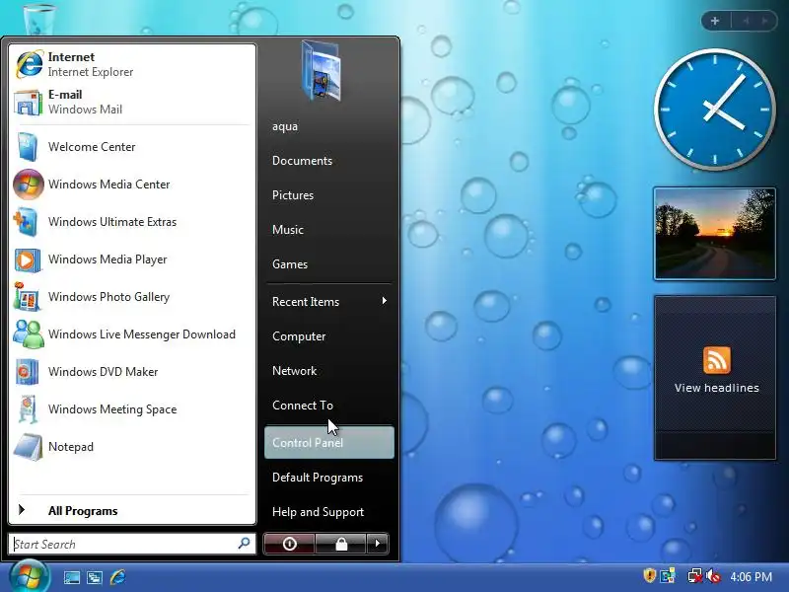Click the slideshow photo gadget
The height and width of the screenshot is (592, 789).
point(714,234)
